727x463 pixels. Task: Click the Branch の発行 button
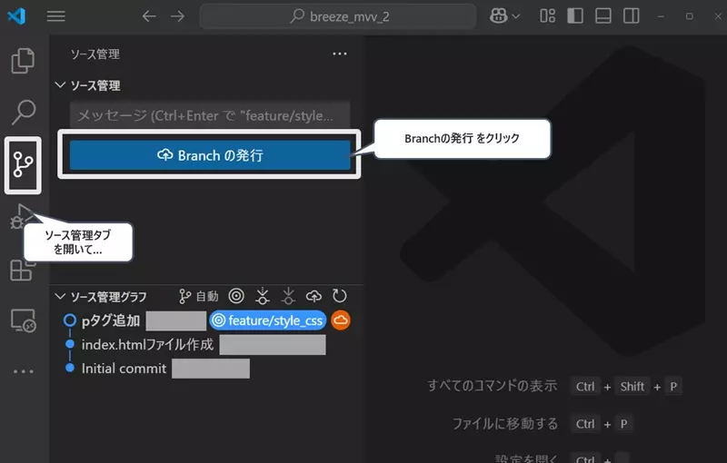pyautogui.click(x=210, y=155)
